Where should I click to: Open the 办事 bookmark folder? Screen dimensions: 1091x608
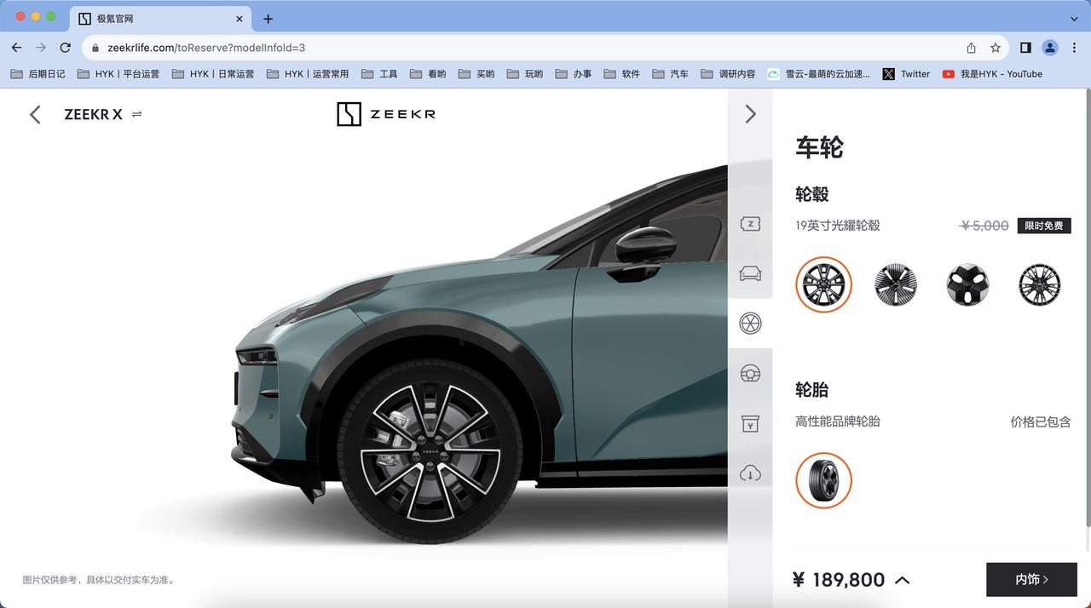574,74
